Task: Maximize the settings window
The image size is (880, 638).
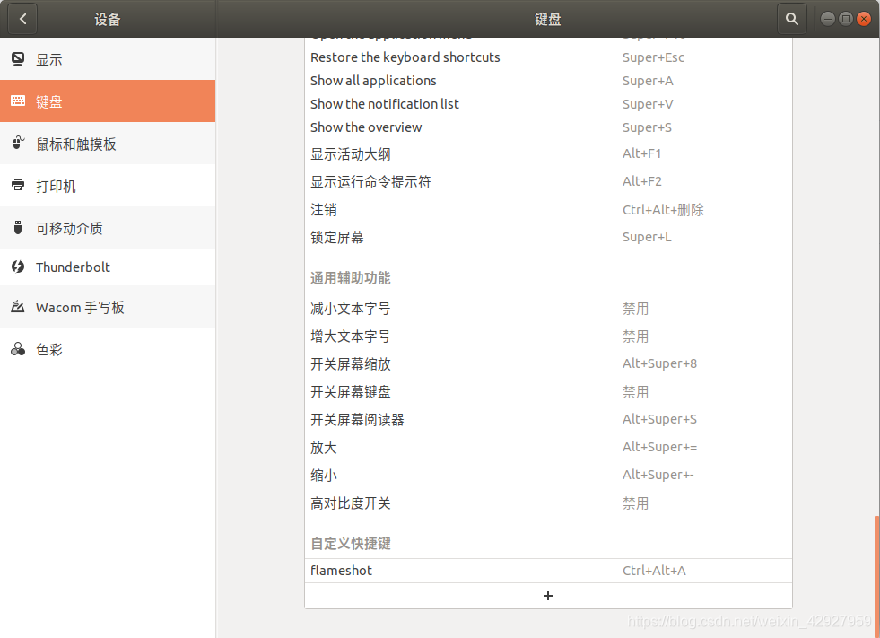Action: pyautogui.click(x=846, y=19)
